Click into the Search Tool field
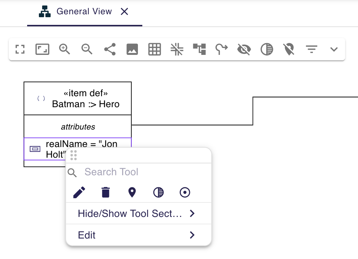 point(143,172)
